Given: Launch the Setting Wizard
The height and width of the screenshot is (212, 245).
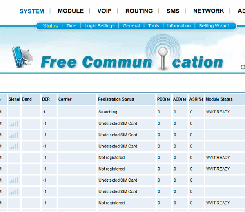Looking at the screenshot, I should coord(214,26).
